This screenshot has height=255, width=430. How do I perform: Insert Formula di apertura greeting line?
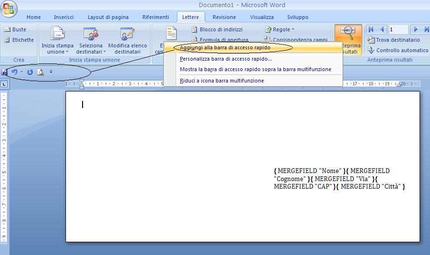(220, 39)
